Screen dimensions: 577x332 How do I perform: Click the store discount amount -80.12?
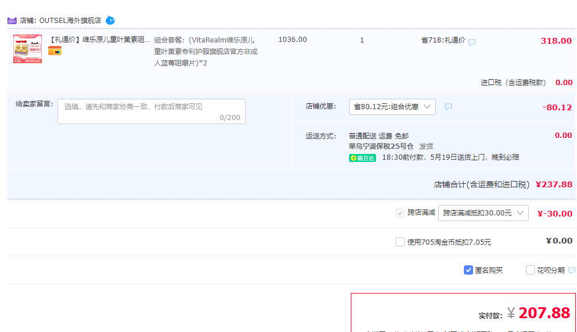[x=557, y=107]
